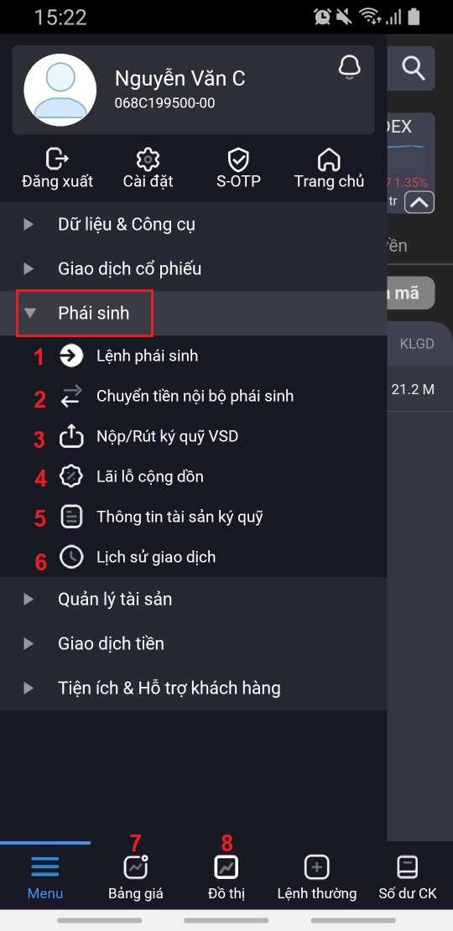The width and height of the screenshot is (453, 931).
Task: Expand Quản lý tài sản section
Action: tap(193, 599)
